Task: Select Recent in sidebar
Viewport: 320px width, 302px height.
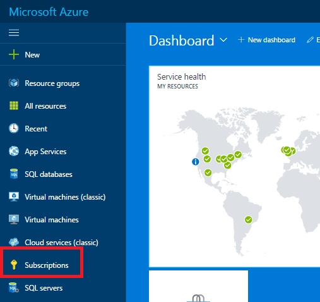Action: [36, 129]
